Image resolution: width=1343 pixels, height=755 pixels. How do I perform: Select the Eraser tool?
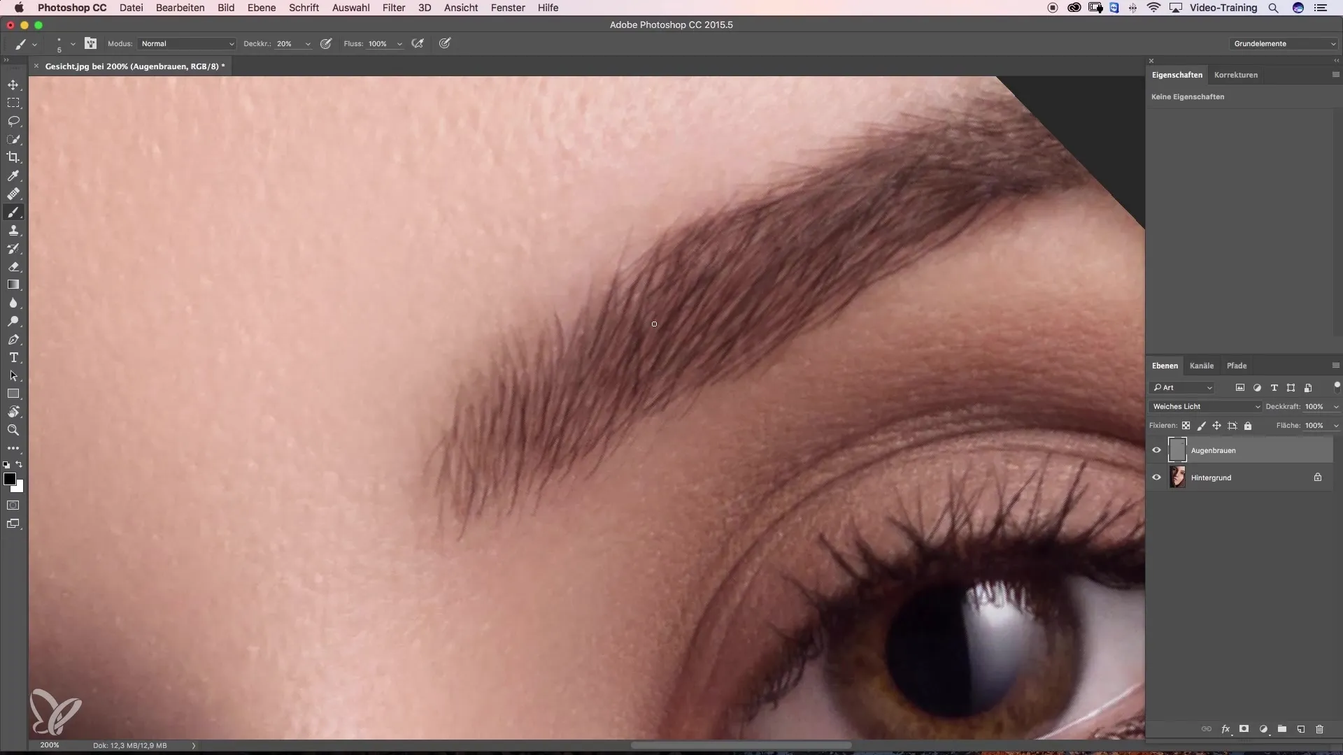click(x=13, y=266)
